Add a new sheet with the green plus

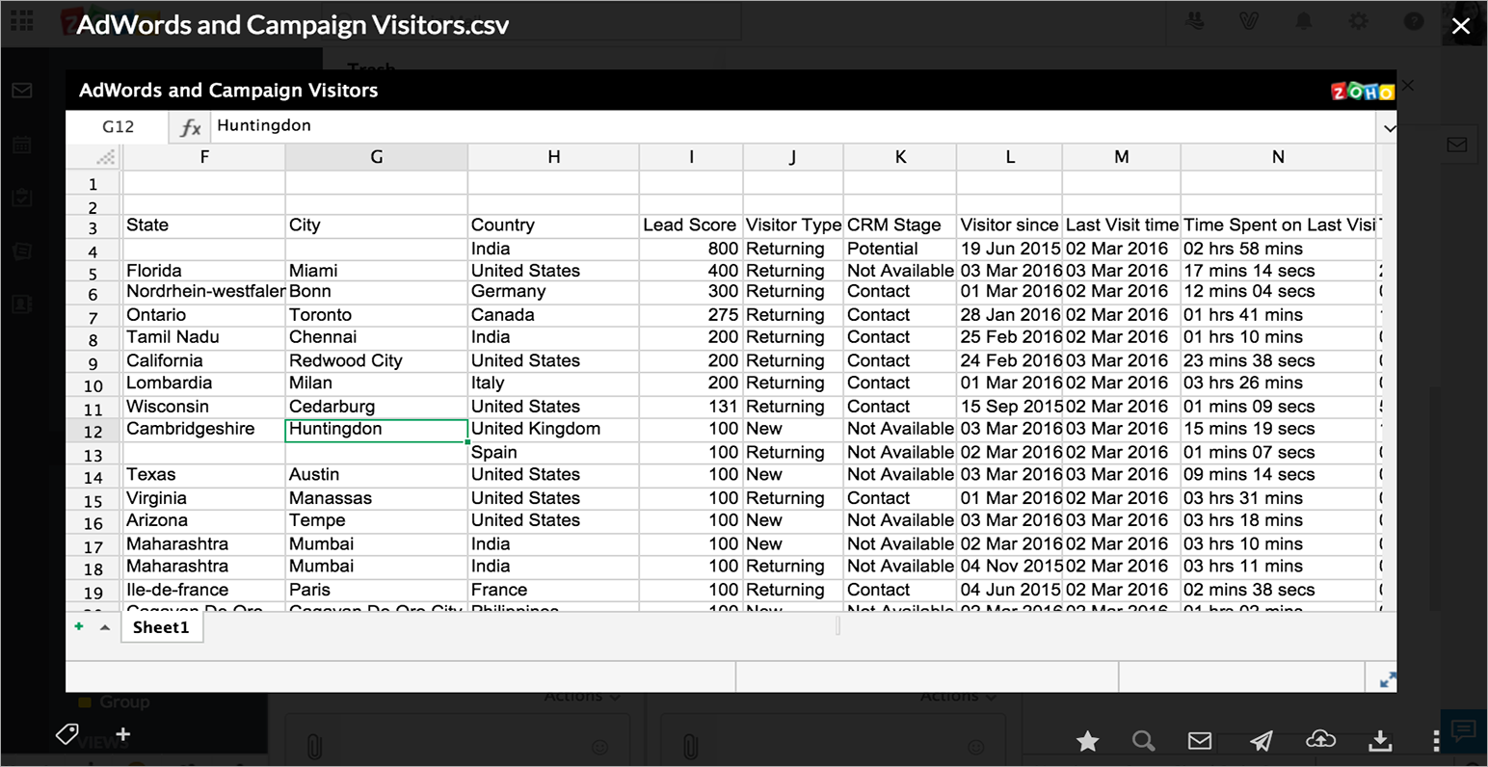click(79, 626)
